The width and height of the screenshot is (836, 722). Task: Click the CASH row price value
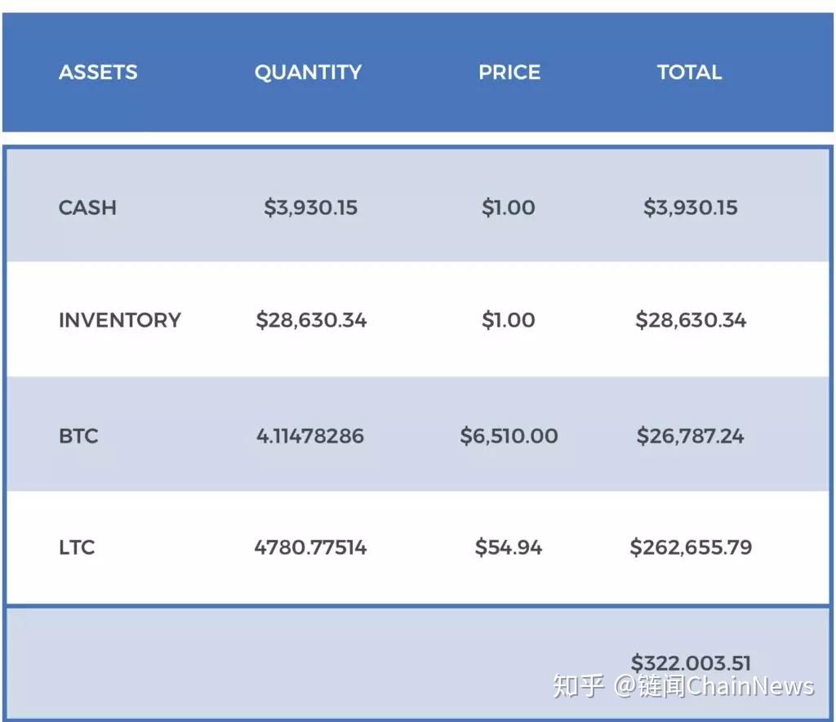pyautogui.click(x=509, y=207)
